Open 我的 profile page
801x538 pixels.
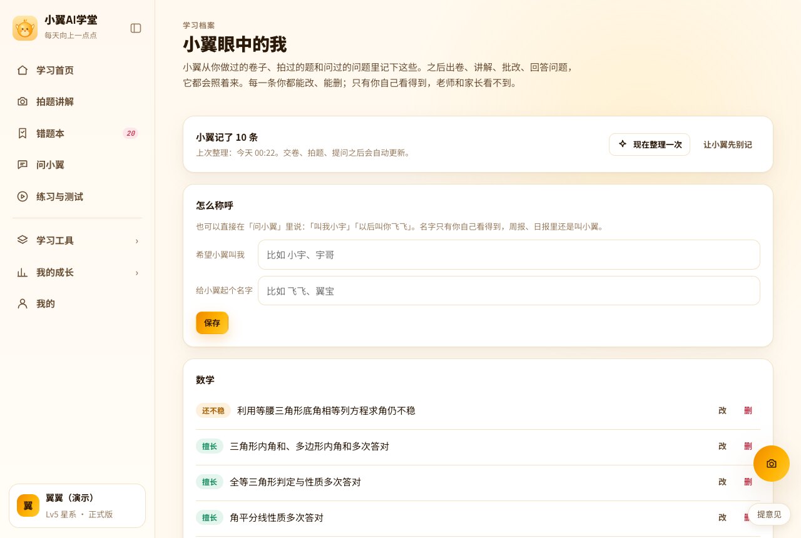click(x=78, y=303)
